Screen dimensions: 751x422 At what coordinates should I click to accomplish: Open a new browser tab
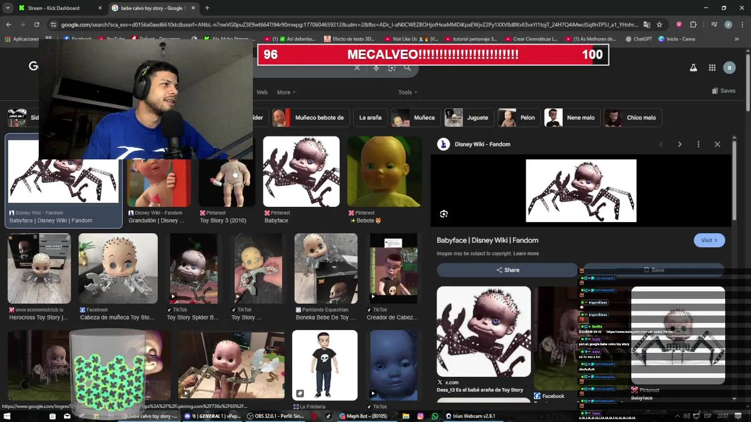click(x=207, y=8)
